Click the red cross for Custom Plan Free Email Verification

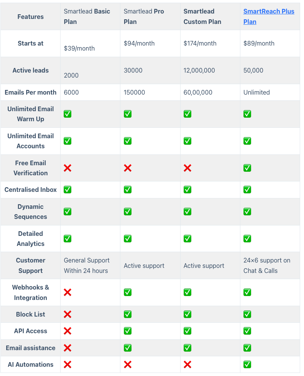(187, 168)
